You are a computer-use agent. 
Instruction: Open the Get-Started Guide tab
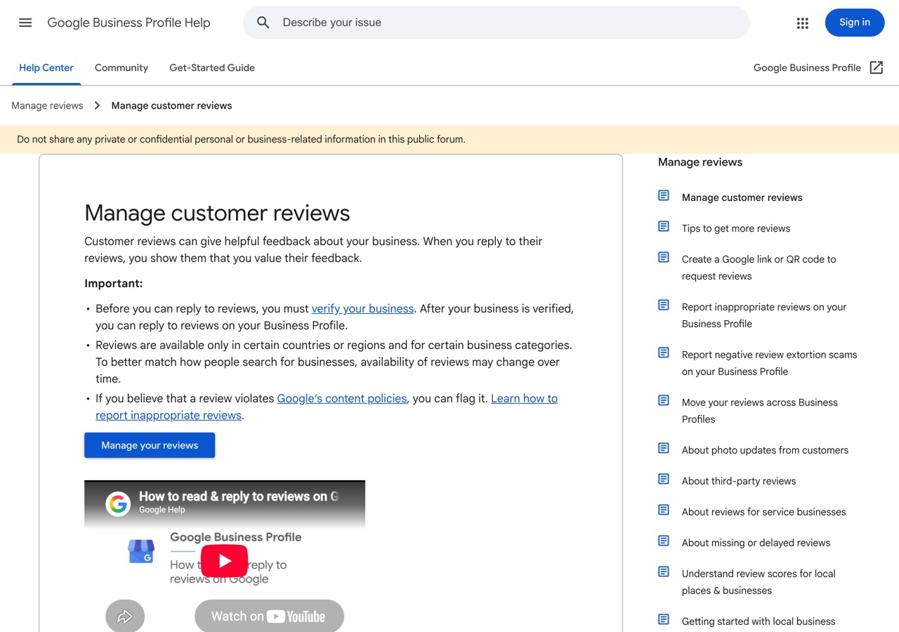212,68
